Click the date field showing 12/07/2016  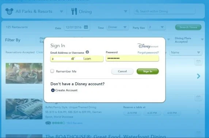click(x=77, y=27)
